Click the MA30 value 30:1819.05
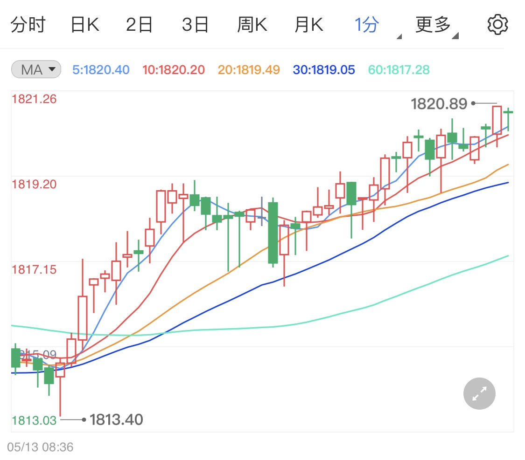 coord(324,70)
